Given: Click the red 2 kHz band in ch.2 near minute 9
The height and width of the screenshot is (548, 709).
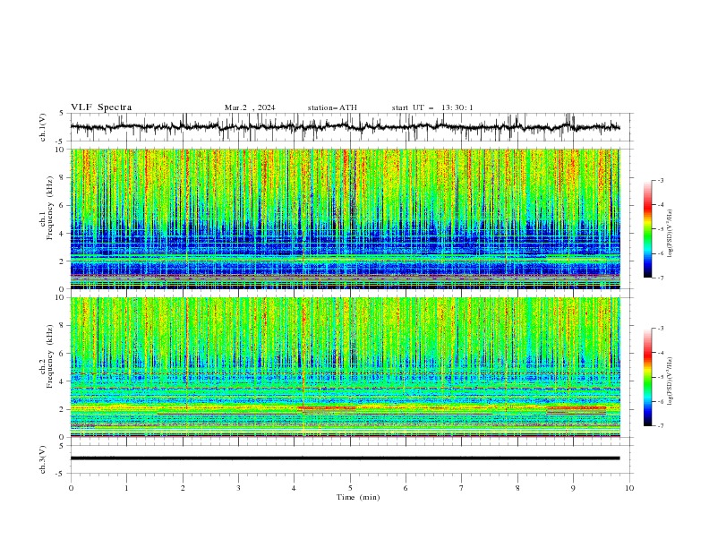Looking at the screenshot, I should pyautogui.click(x=577, y=407).
